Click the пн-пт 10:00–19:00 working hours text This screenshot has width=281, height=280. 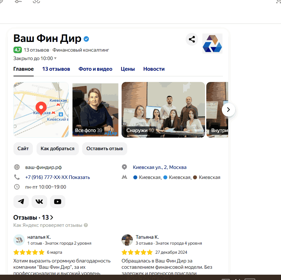pos(46,187)
